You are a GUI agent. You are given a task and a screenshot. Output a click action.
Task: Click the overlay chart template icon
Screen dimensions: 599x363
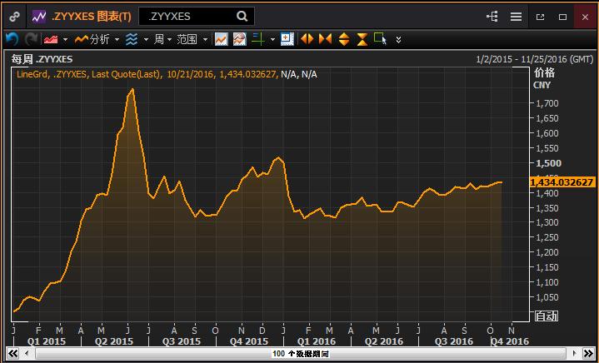pos(240,39)
